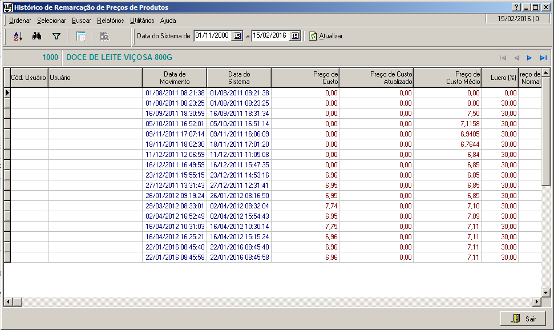Open calendar picker for start date
The height and width of the screenshot is (330, 554).
tap(237, 36)
